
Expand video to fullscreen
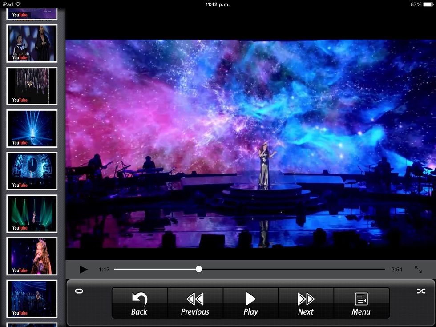[418, 270]
